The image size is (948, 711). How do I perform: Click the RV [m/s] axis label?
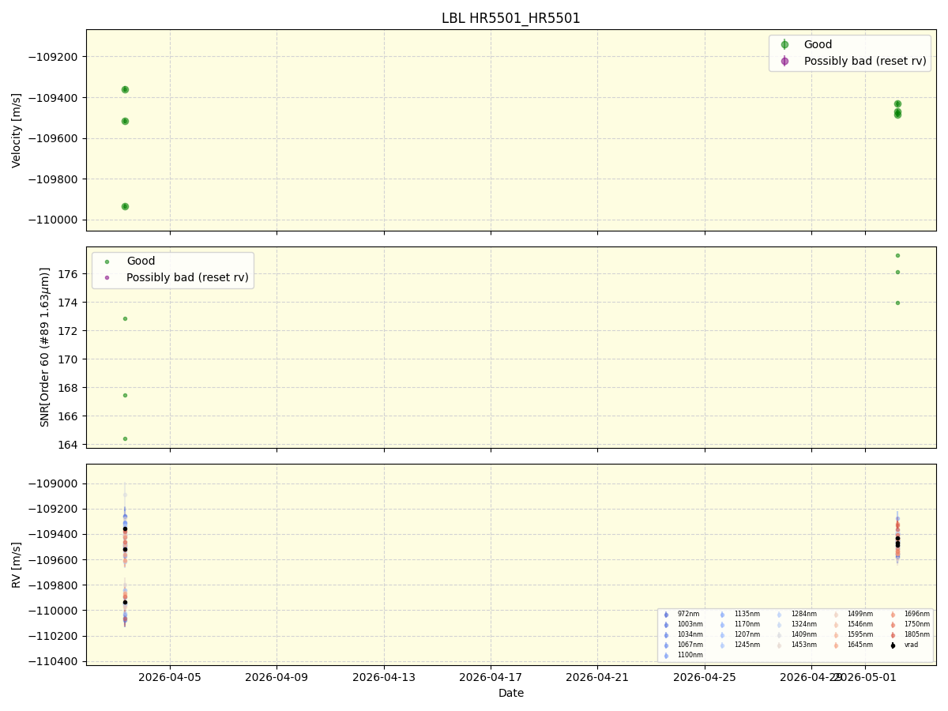click(x=17, y=565)
